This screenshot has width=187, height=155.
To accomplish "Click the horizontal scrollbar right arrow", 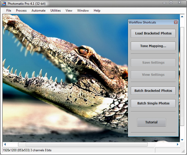I will pyautogui.click(x=177, y=144).
